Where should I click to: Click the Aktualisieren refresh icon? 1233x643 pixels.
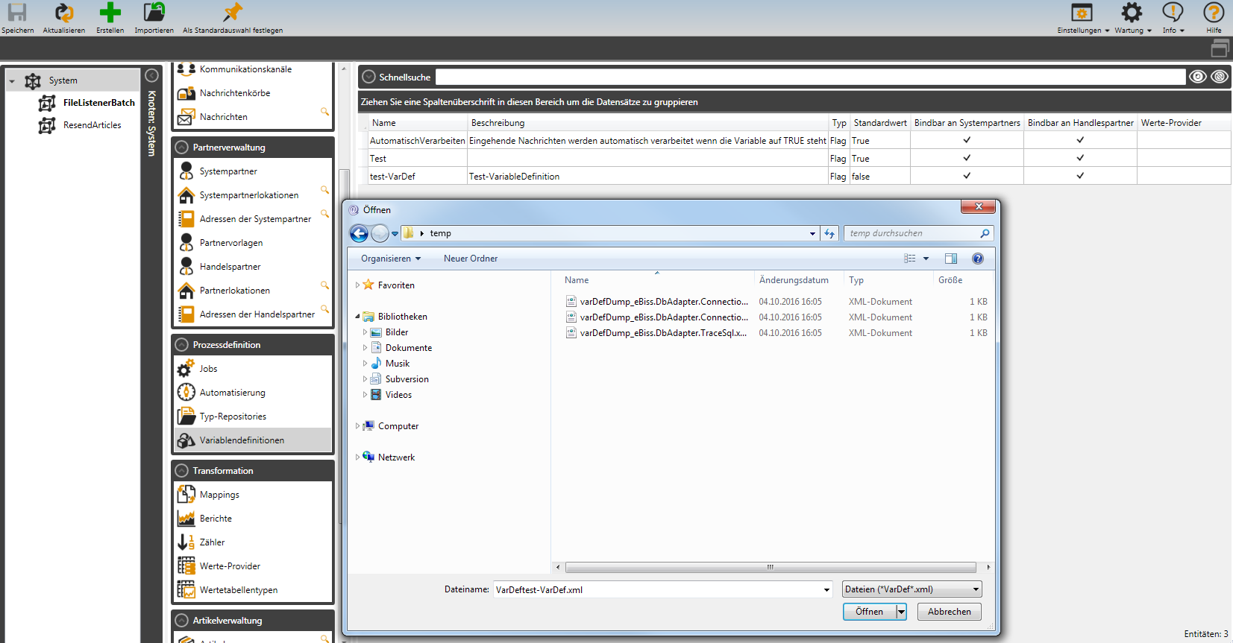[x=64, y=13]
